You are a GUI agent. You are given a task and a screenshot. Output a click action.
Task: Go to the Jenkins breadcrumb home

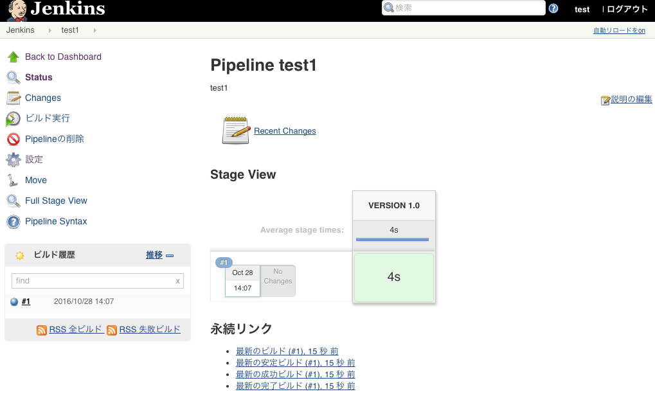(19, 30)
